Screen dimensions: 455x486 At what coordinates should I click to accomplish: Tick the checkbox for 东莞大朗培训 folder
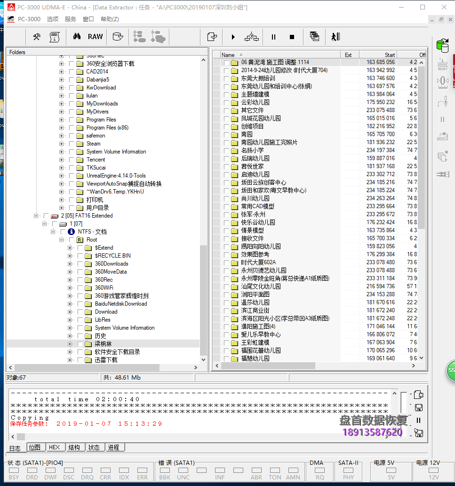coord(226,79)
